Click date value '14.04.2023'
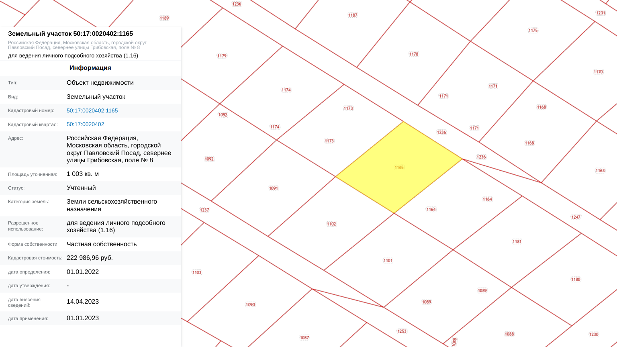 [83, 302]
